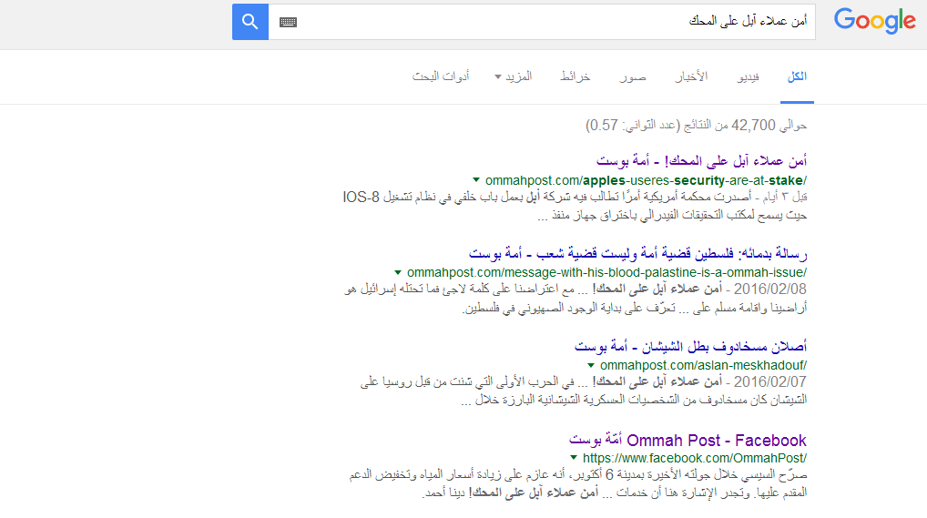The image size is (927, 518).
Task: Switch to the خرائط (Maps) tab
Action: point(576,76)
